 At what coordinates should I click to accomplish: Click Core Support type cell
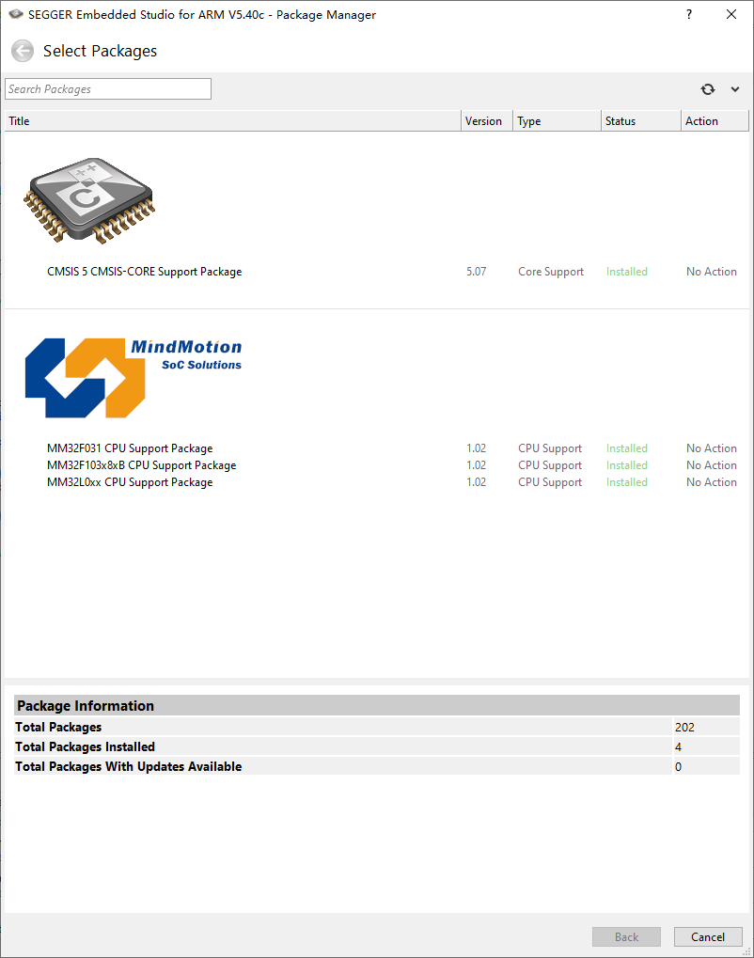551,272
